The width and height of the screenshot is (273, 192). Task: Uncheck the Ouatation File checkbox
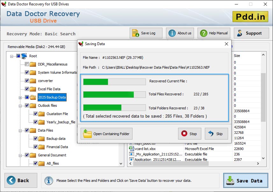pos(35,113)
